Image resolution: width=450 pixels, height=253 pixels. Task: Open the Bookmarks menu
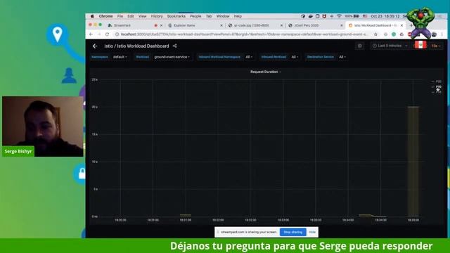[x=176, y=16]
